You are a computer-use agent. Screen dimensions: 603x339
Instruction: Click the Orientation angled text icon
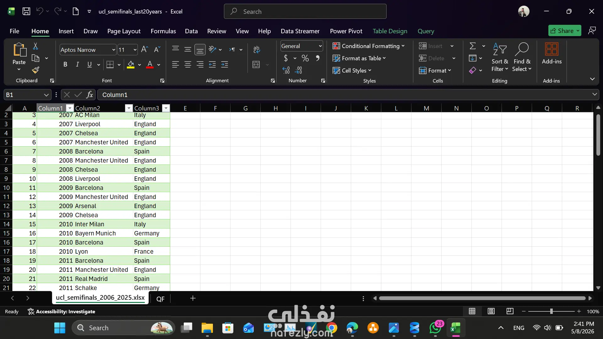212,49
